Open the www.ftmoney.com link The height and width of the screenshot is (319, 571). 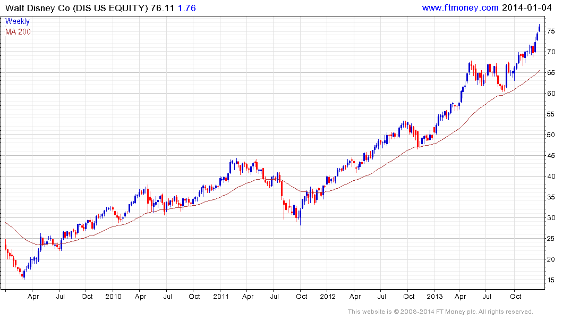(x=460, y=7)
